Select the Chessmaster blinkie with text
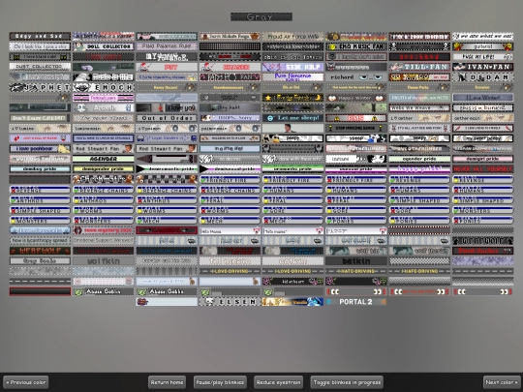 (103, 179)
